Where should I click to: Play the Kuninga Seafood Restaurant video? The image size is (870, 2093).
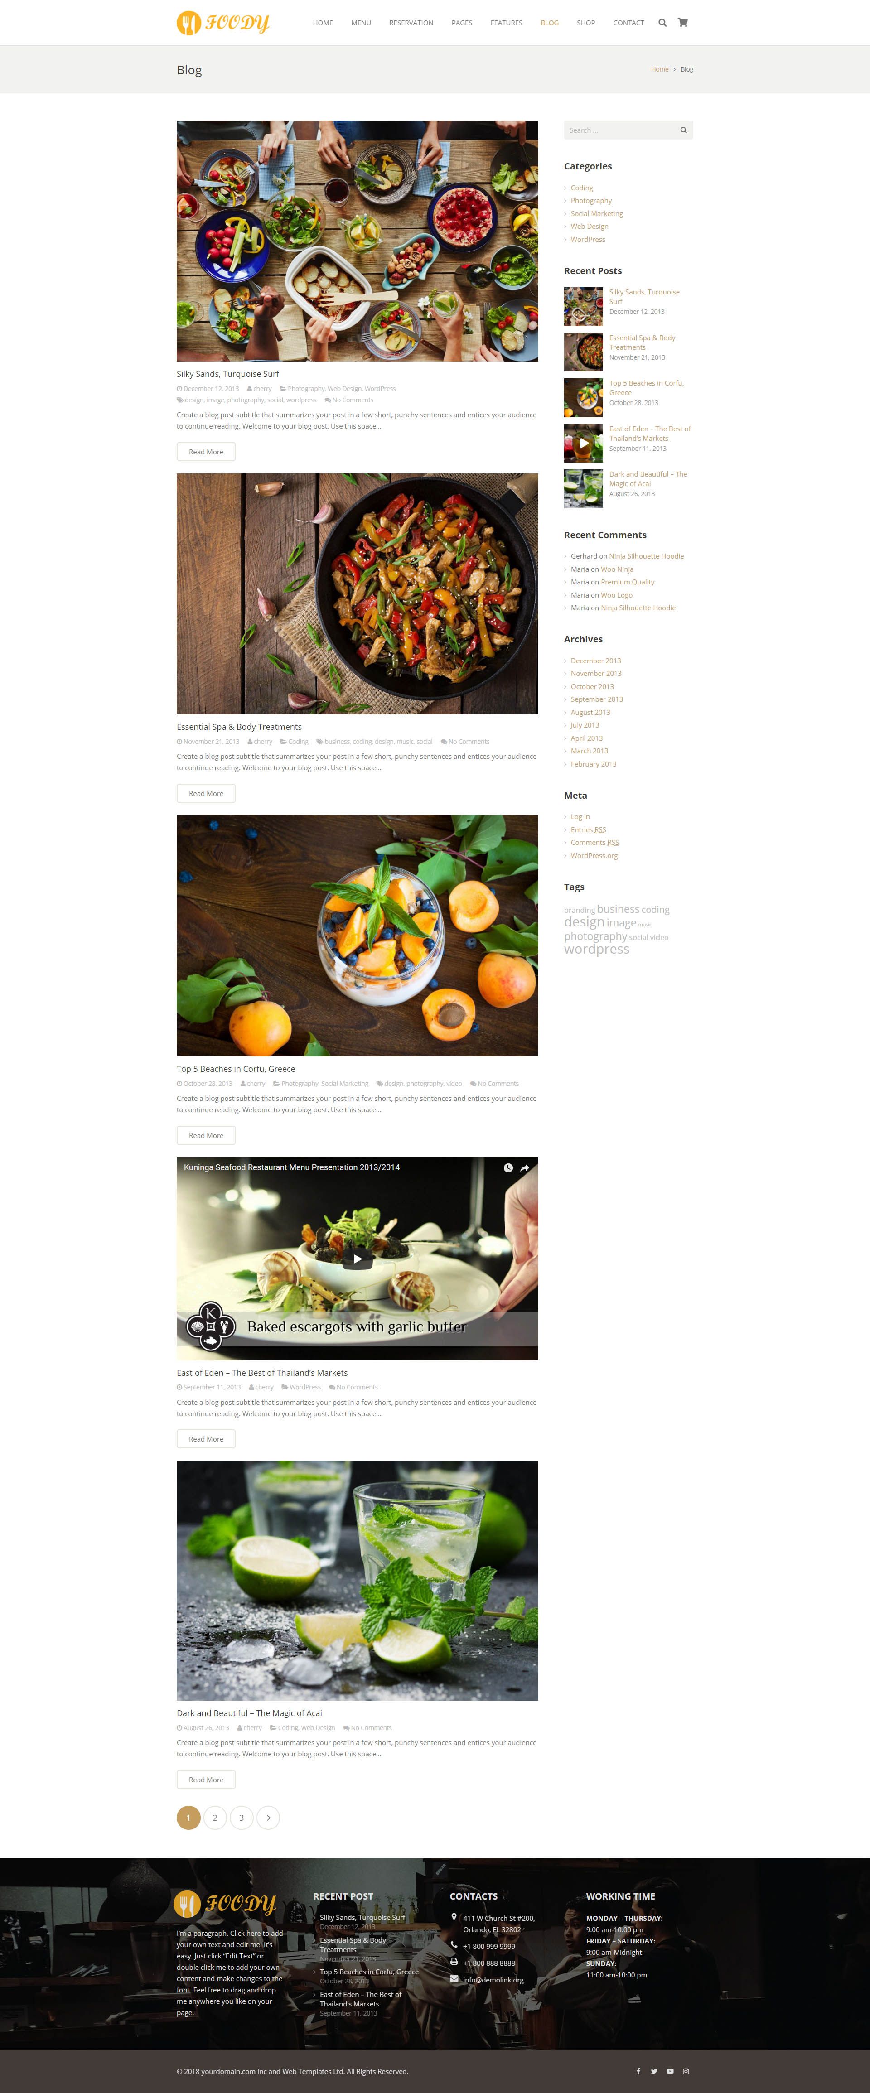tap(358, 1259)
